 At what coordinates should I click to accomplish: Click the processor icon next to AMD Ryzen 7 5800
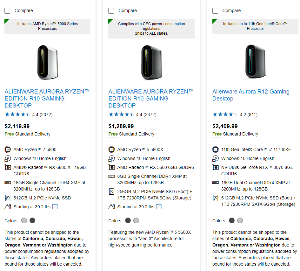click(x=8, y=149)
